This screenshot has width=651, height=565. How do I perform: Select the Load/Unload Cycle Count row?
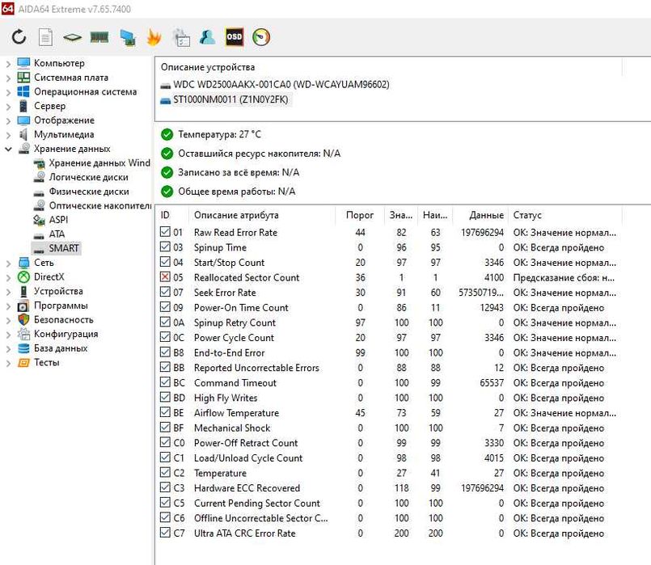point(388,457)
